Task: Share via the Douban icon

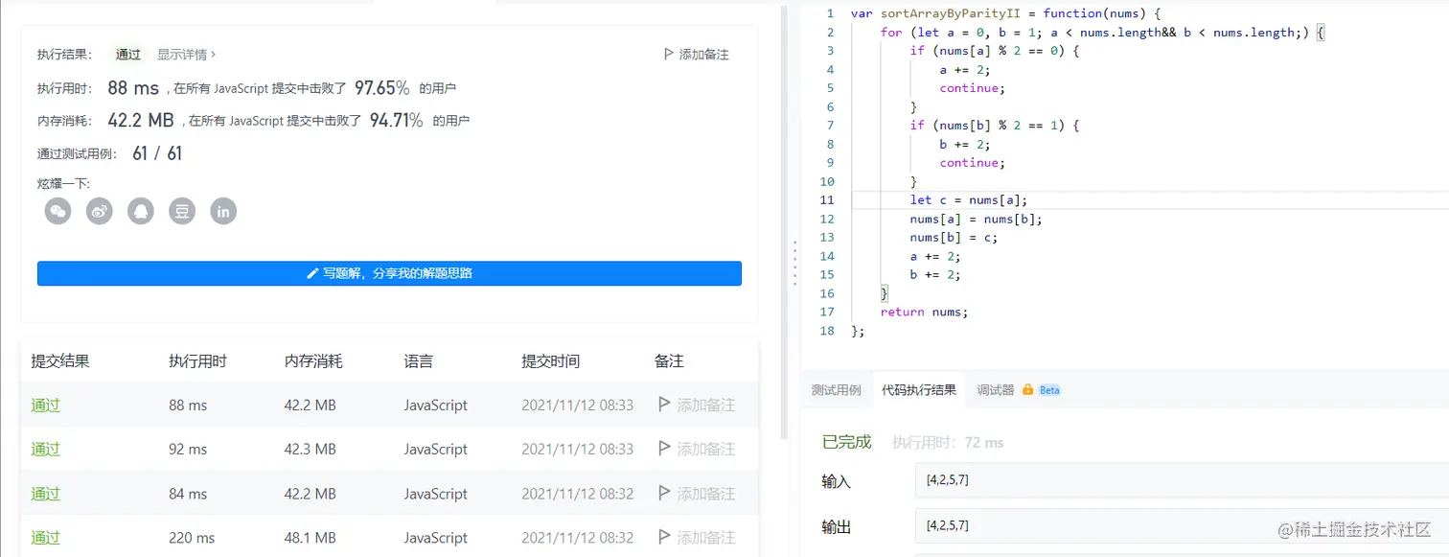Action: (x=182, y=211)
